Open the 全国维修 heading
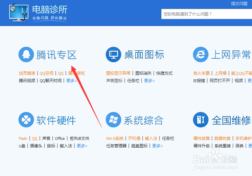The width and height of the screenshot is (252, 176). 231,120
